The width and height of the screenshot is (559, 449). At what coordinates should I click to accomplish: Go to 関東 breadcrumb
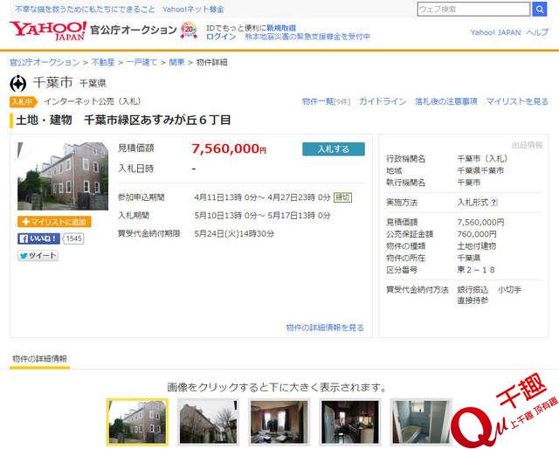176,62
